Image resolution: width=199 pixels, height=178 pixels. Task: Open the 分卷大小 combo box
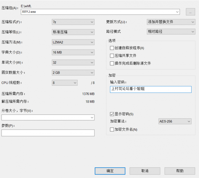[48, 117]
